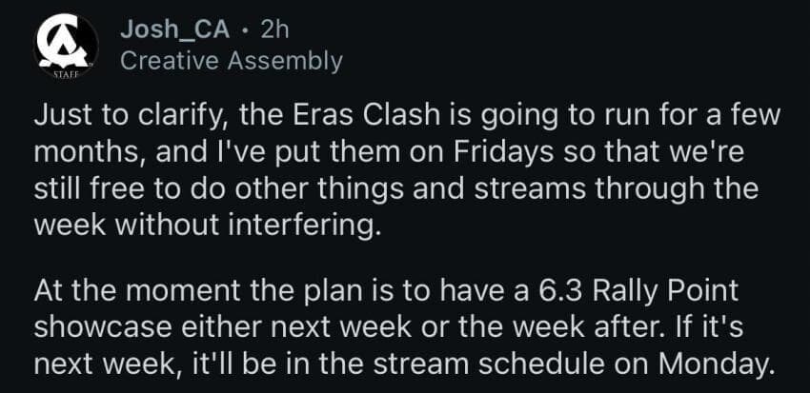Open the Josh_CA user profile
Screen dimensions: 810x393
click(x=176, y=29)
